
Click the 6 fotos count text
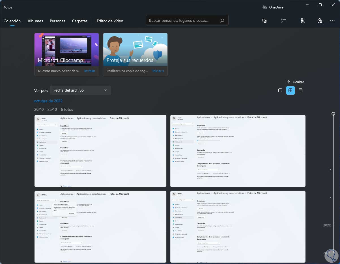coord(67,109)
